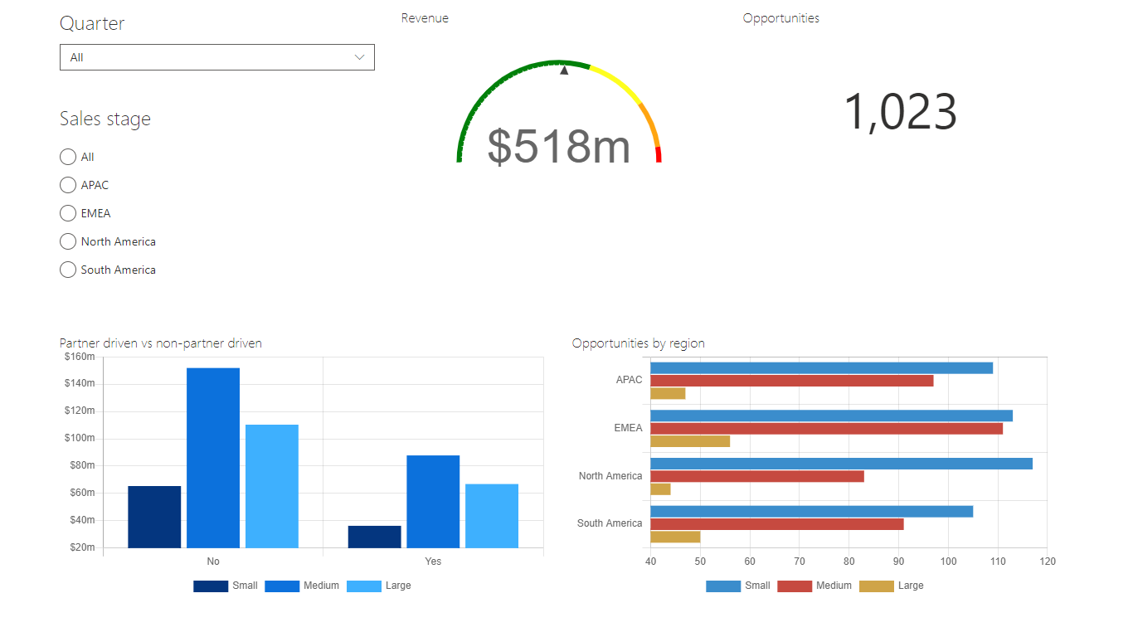
Task: Toggle Large legend swatch in region chart
Action: click(877, 586)
